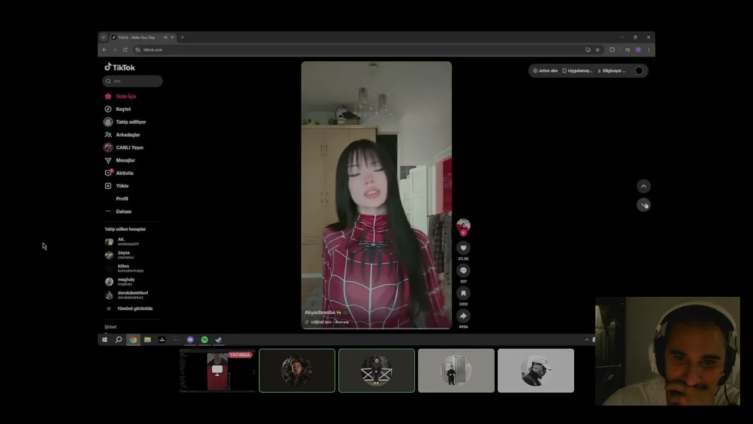Open the video comments
This screenshot has width=753, height=424.
(463, 270)
